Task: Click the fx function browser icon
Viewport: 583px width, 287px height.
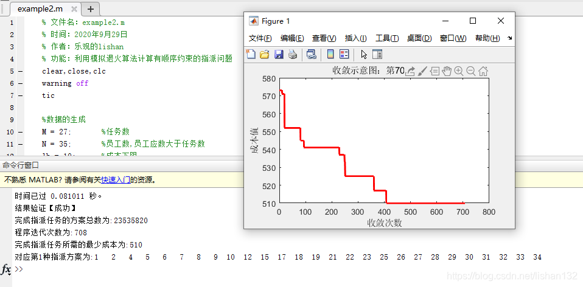Action: tap(6, 270)
